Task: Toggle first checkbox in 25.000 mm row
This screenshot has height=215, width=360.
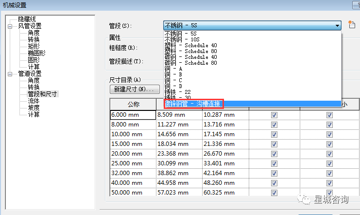Action: (x=274, y=163)
